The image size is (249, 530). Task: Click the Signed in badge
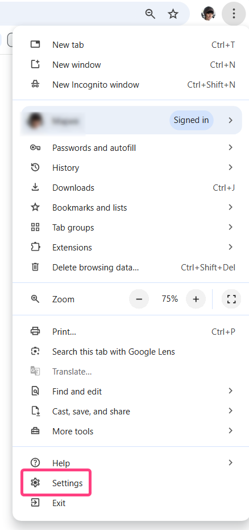pos(192,120)
